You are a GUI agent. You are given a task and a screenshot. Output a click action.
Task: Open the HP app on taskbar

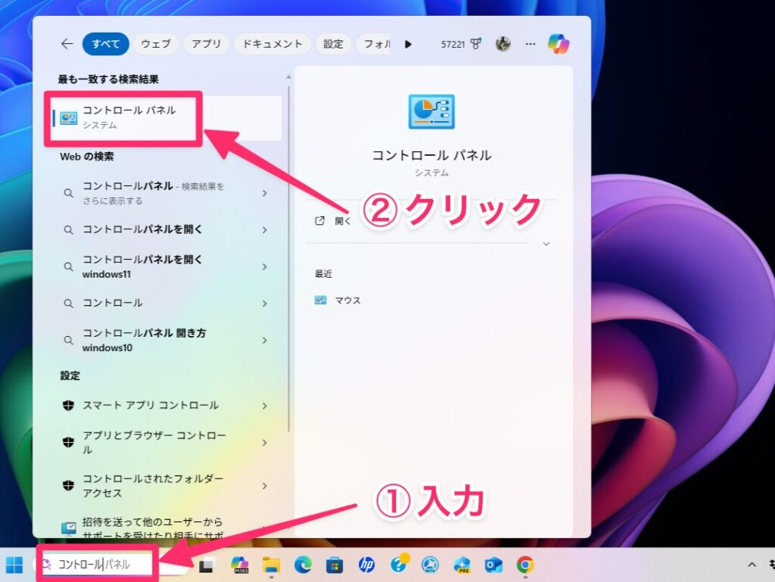pos(367,565)
